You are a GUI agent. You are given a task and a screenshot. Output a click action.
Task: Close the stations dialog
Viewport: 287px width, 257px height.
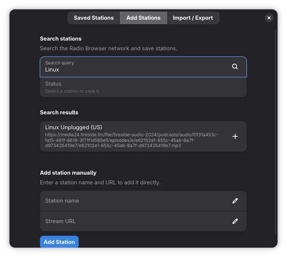pyautogui.click(x=269, y=18)
